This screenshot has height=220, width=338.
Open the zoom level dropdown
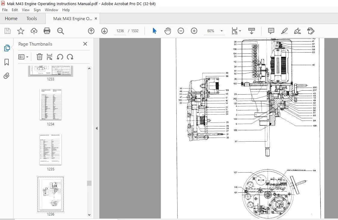[222, 31]
